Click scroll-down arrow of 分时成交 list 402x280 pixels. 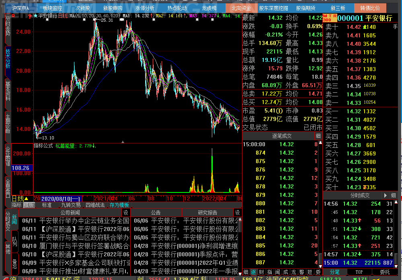coord(396,266)
